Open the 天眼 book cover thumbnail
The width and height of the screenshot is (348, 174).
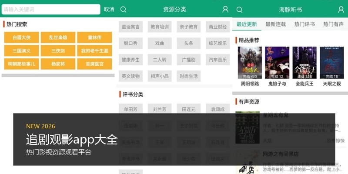click(332, 63)
